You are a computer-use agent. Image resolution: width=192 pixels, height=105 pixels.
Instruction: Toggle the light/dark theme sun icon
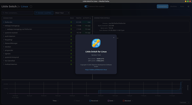(x=188, y=6)
